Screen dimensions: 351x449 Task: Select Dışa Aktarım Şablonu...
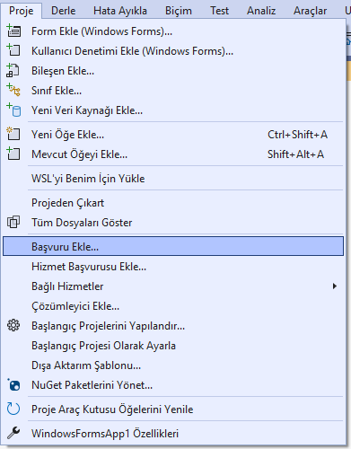tap(173, 365)
